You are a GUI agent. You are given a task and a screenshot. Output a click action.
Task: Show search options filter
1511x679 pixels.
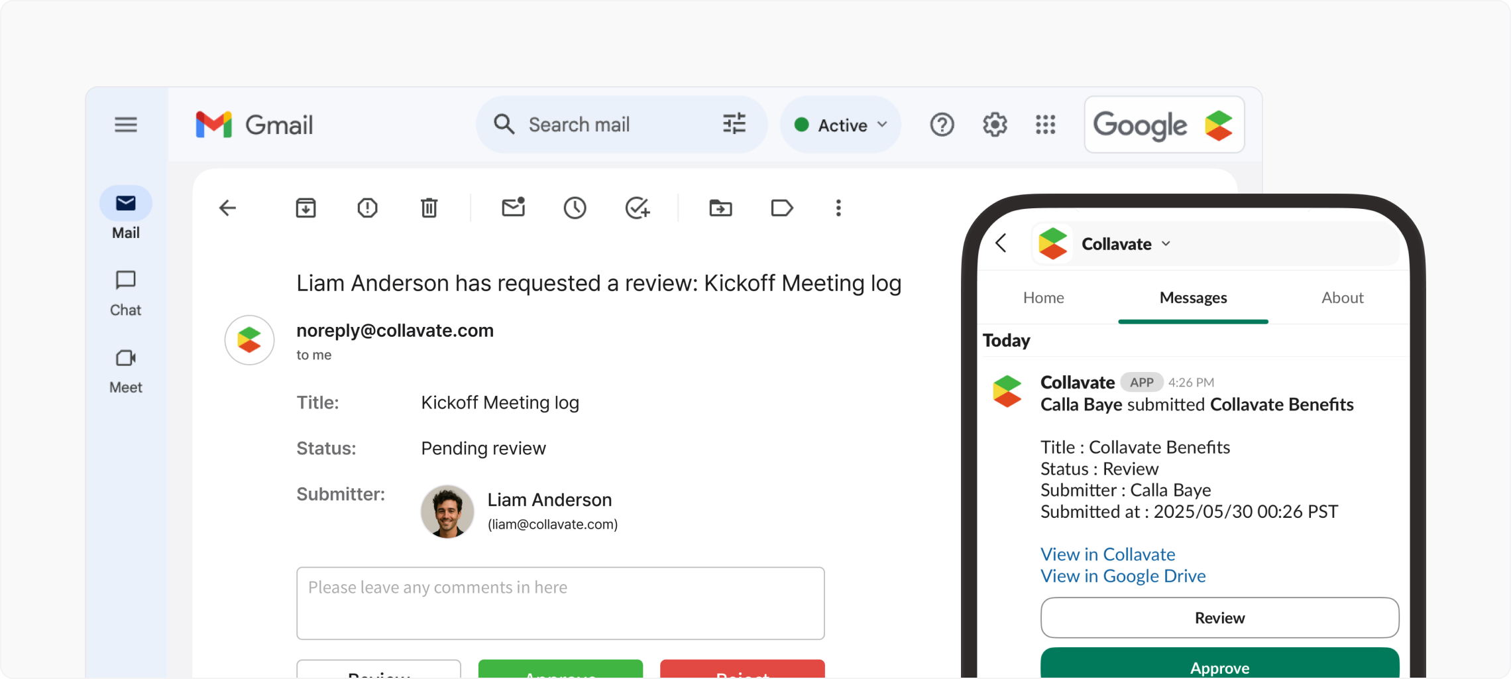pyautogui.click(x=734, y=124)
